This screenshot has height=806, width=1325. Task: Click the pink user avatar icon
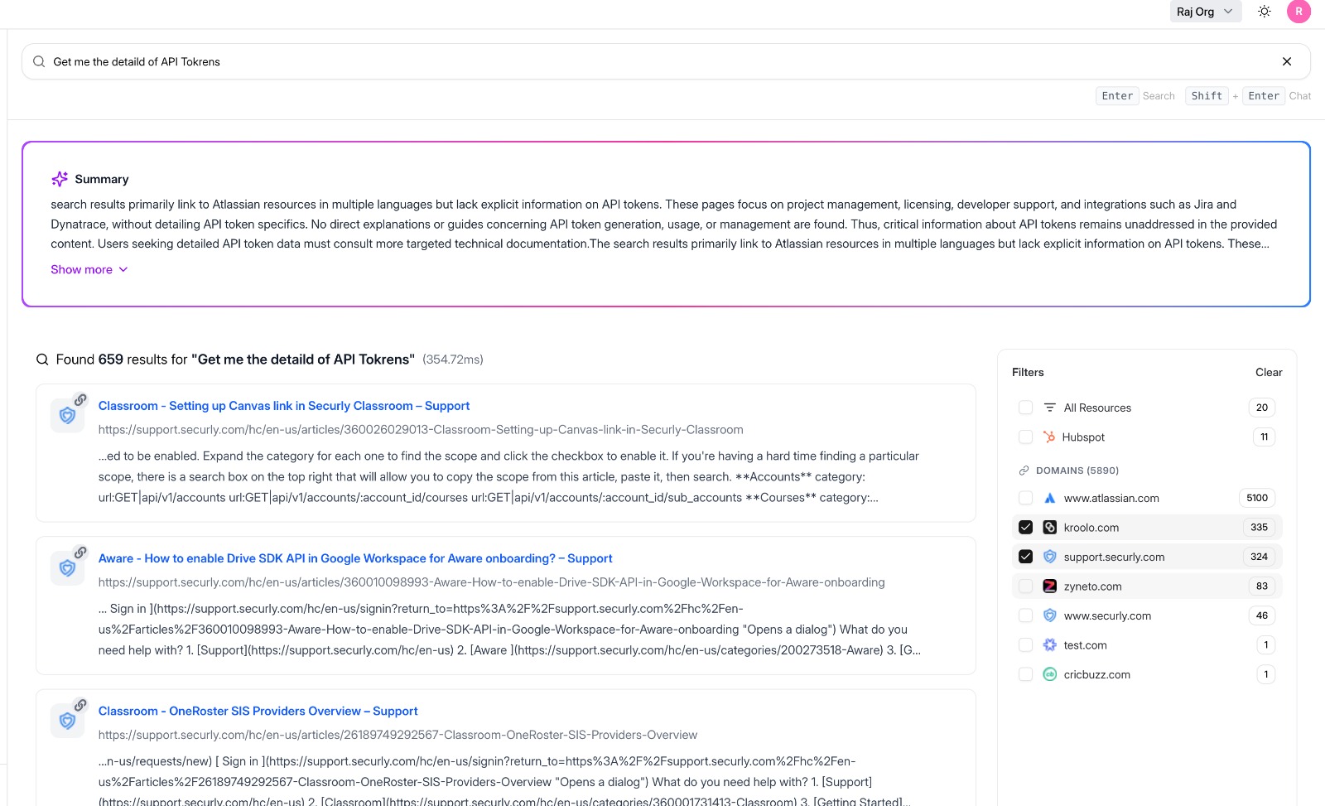click(1298, 12)
